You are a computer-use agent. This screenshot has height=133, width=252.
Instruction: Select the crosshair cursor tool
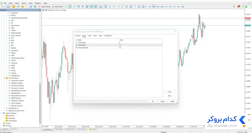(110, 7)
